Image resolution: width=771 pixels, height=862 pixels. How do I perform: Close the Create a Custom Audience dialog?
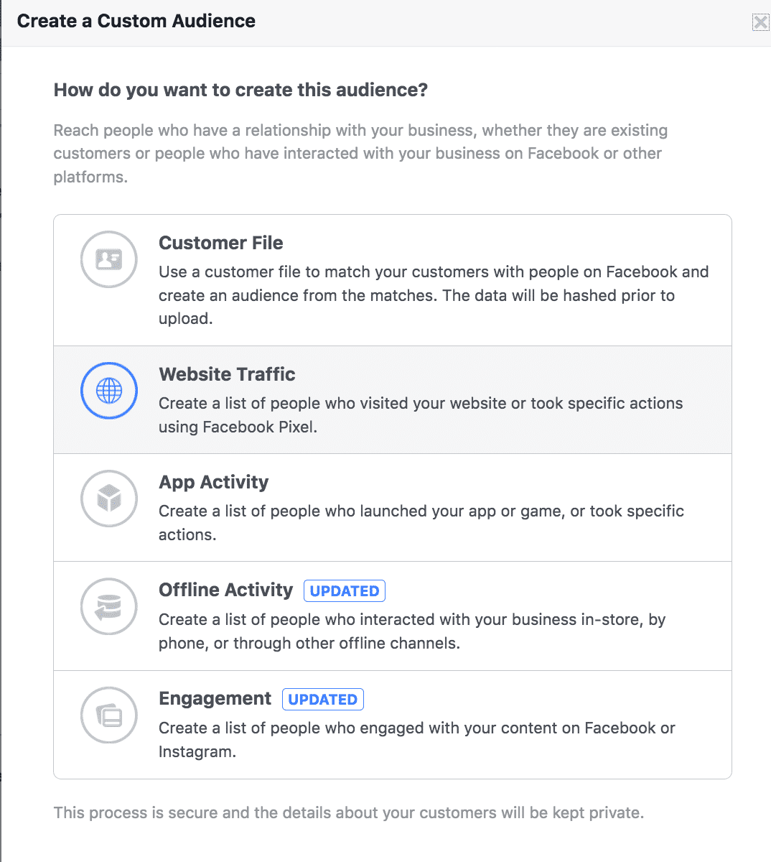click(x=760, y=22)
